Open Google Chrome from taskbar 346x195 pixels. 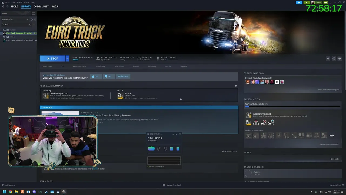[10, 192]
